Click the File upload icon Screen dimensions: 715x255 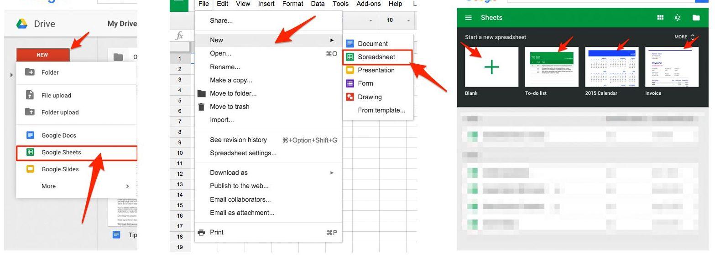pyautogui.click(x=30, y=95)
